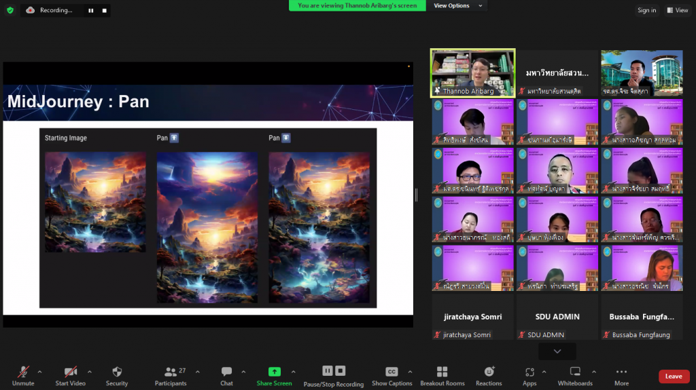The height and width of the screenshot is (390, 696).
Task: Open the Whiteboards tool
Action: (x=575, y=375)
